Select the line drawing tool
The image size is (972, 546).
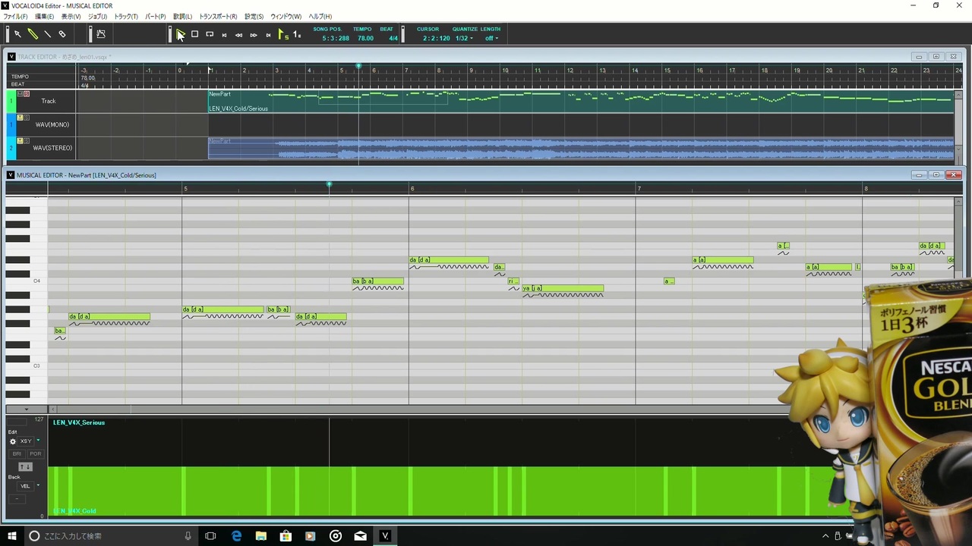[x=48, y=34]
